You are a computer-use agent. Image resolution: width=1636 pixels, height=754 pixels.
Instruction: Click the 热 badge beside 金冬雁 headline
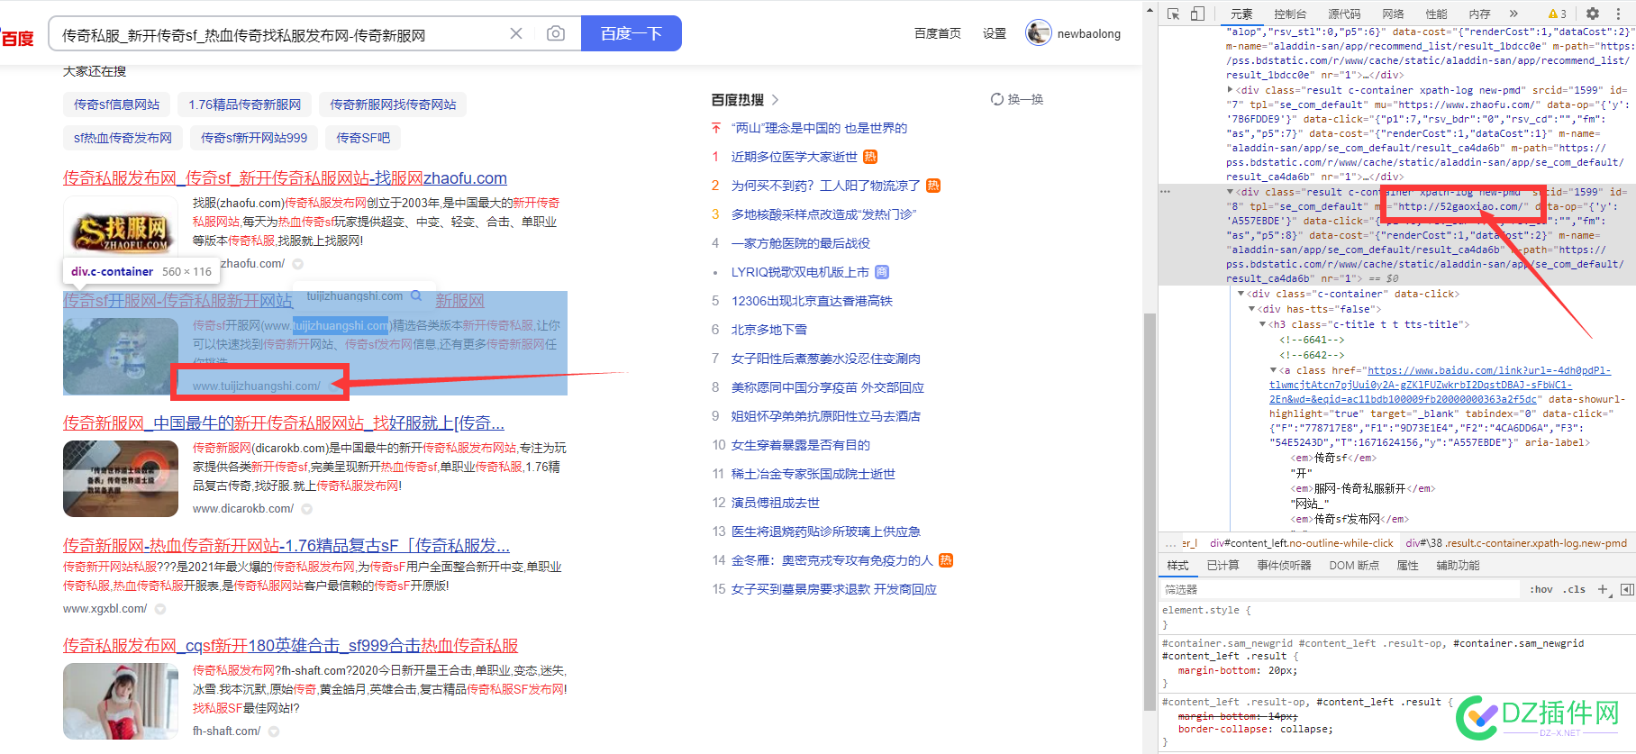tap(946, 560)
